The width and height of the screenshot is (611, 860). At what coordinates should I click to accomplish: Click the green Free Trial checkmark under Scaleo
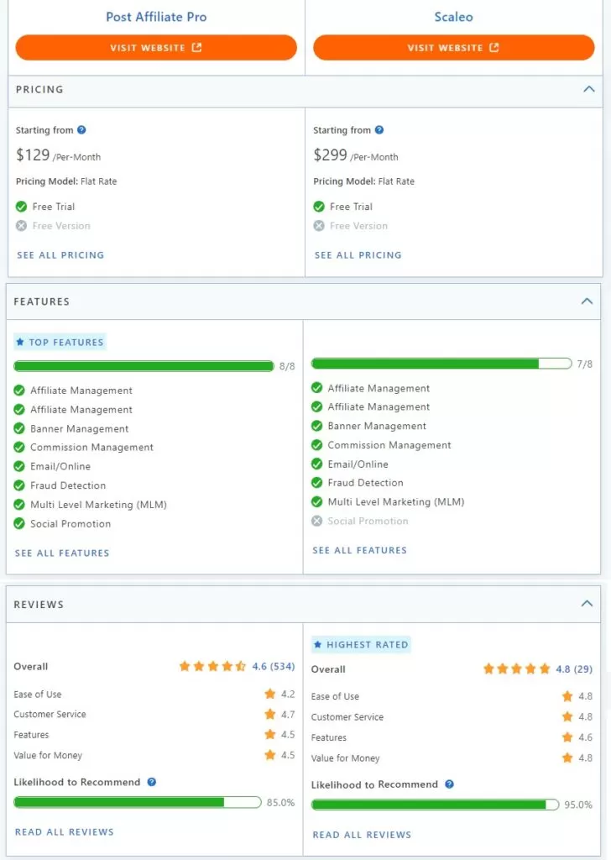[318, 207]
